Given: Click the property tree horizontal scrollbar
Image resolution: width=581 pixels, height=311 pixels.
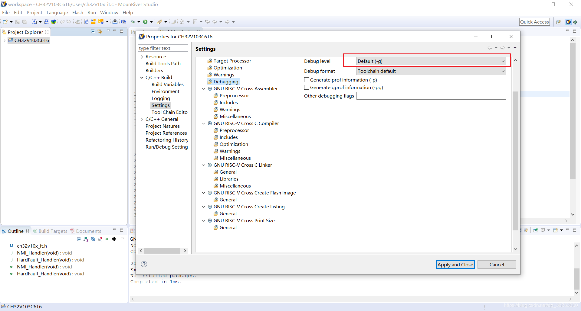Looking at the screenshot, I should tap(162, 251).
